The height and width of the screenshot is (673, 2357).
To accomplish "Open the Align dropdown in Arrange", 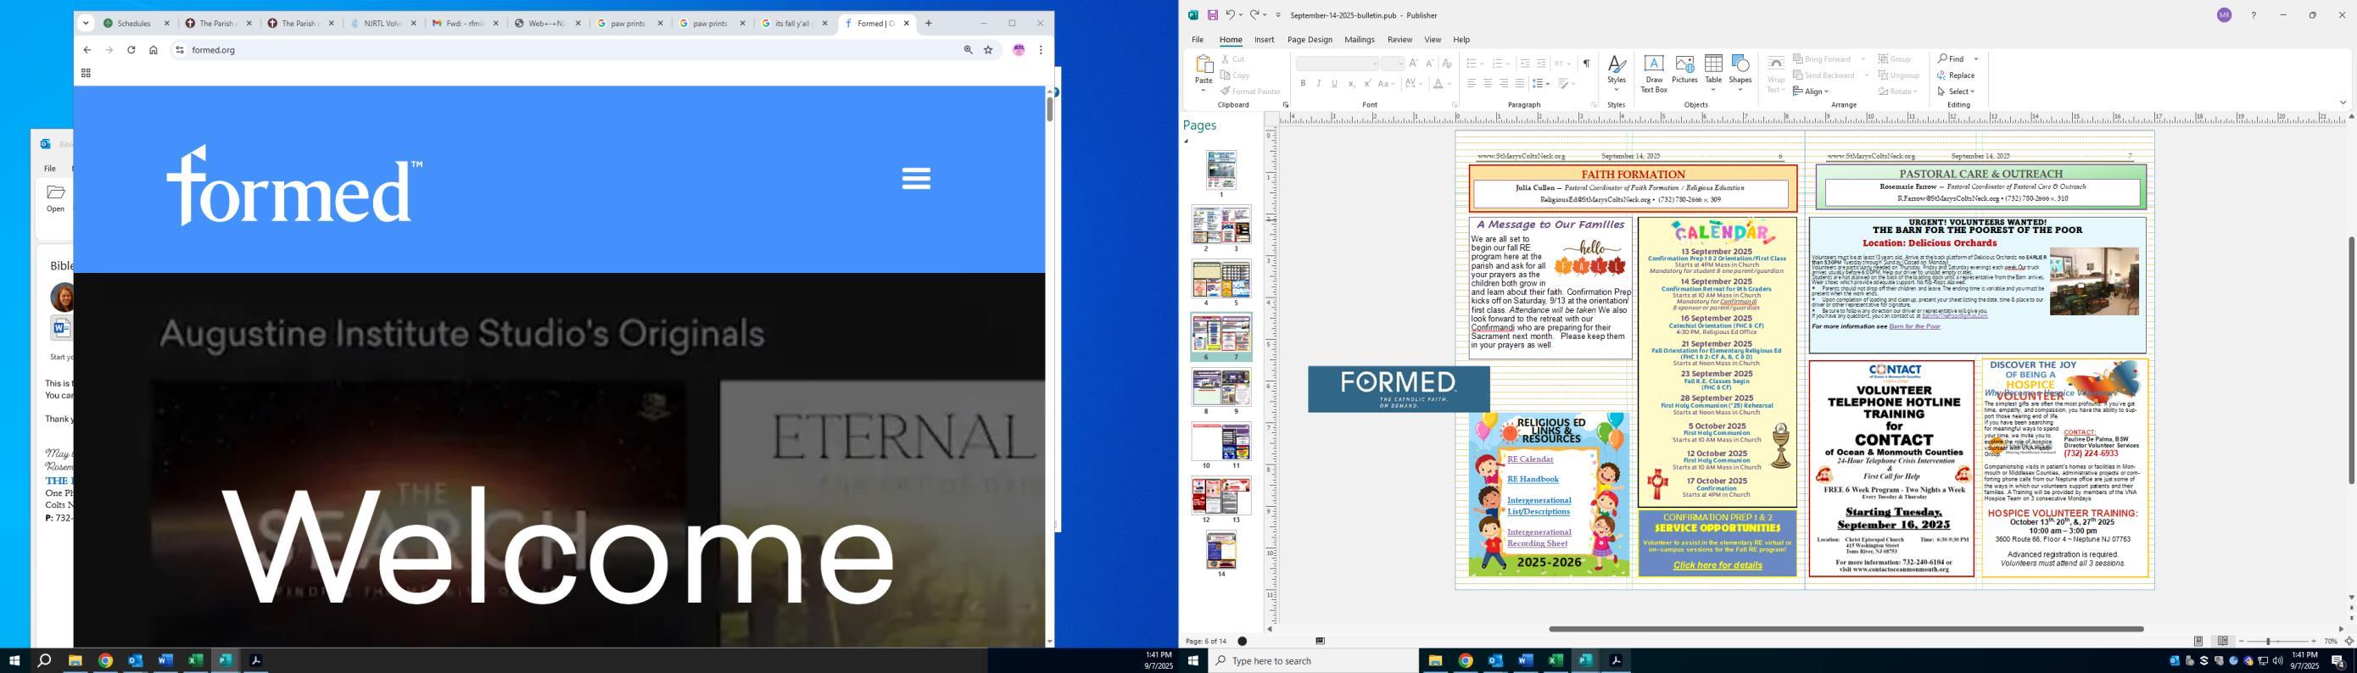I will [x=1811, y=92].
